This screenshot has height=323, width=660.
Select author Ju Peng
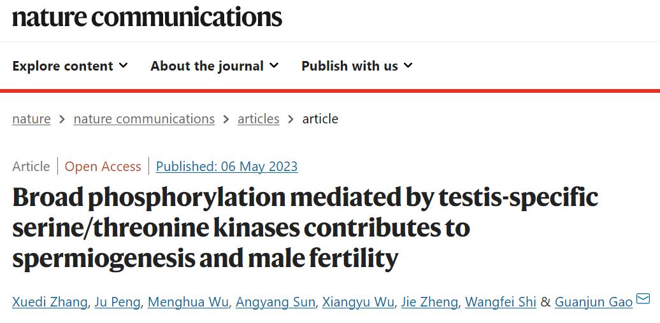point(117,302)
